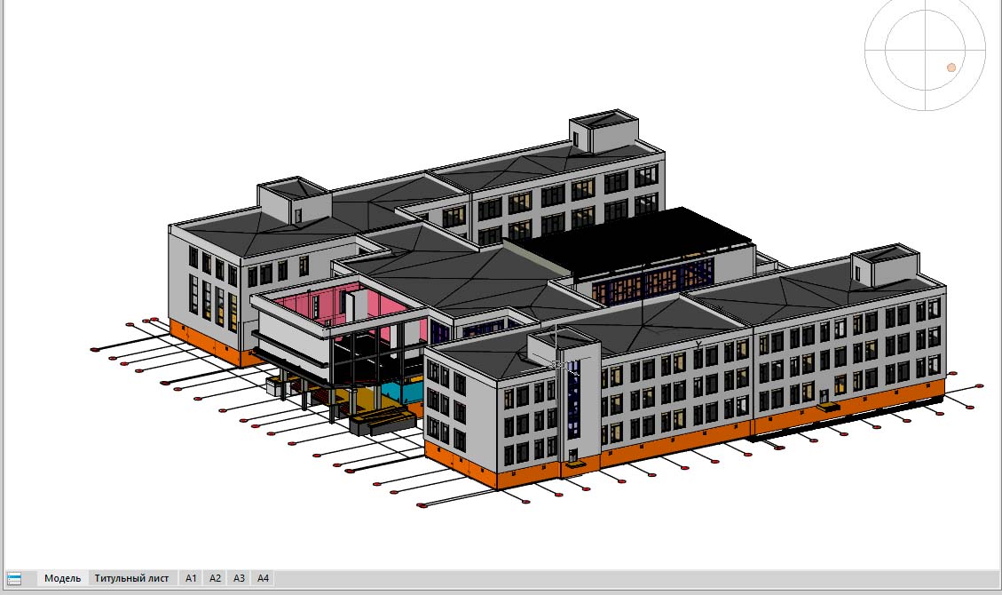Click the orange dot in the view compass
This screenshot has height=595, width=1002.
tap(951, 67)
